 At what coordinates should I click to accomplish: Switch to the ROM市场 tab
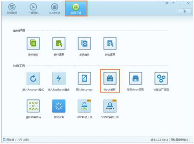pyautogui.click(x=55, y=8)
